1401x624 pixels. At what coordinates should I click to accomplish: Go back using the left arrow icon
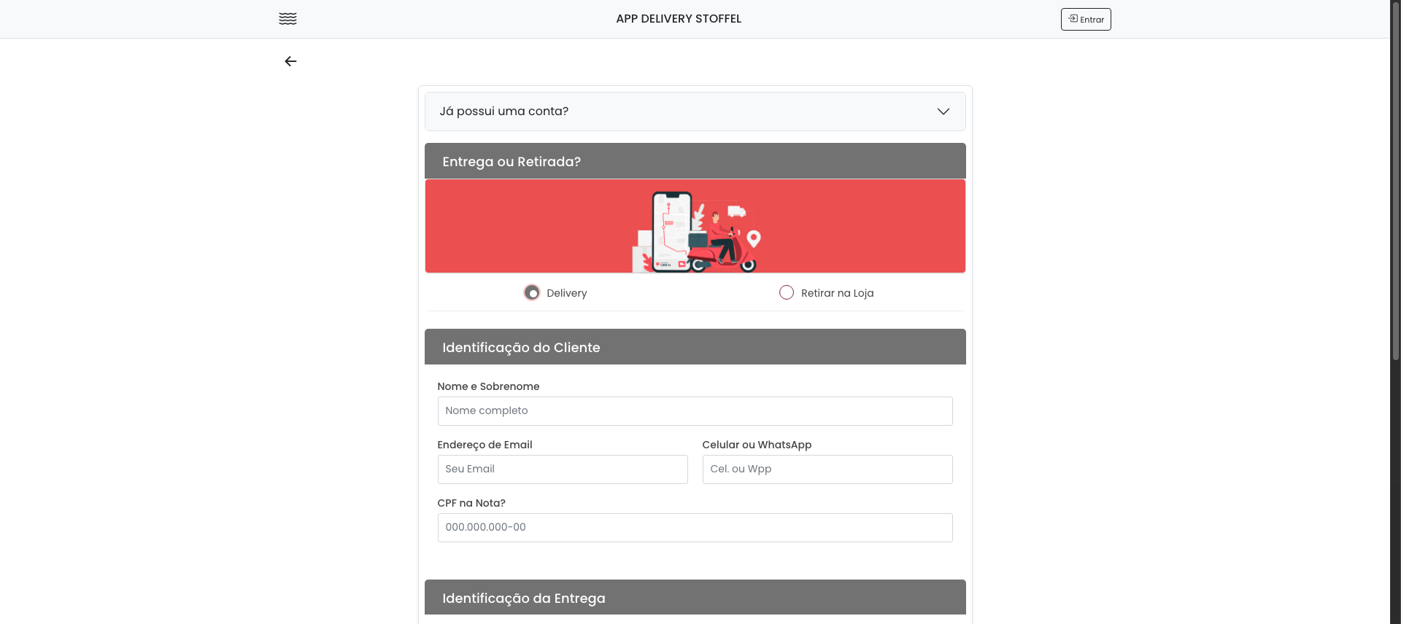[x=290, y=61]
